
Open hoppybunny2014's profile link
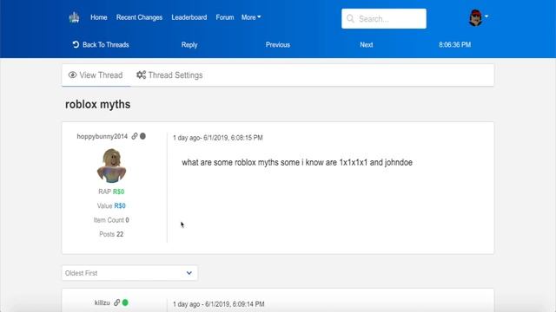tap(103, 136)
